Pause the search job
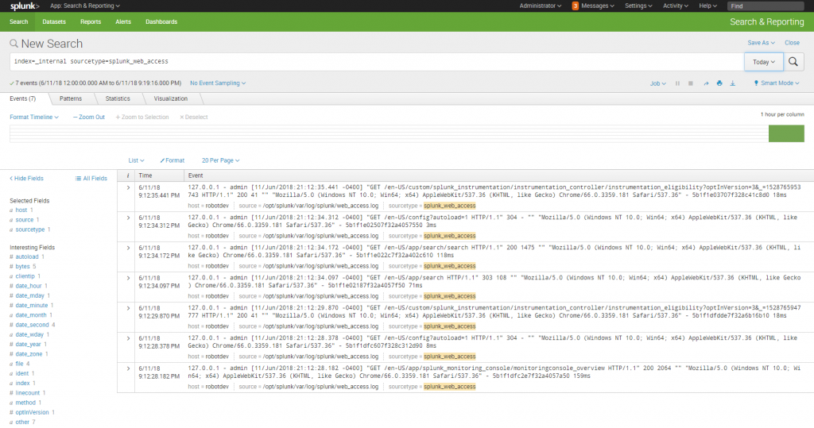 (677, 83)
